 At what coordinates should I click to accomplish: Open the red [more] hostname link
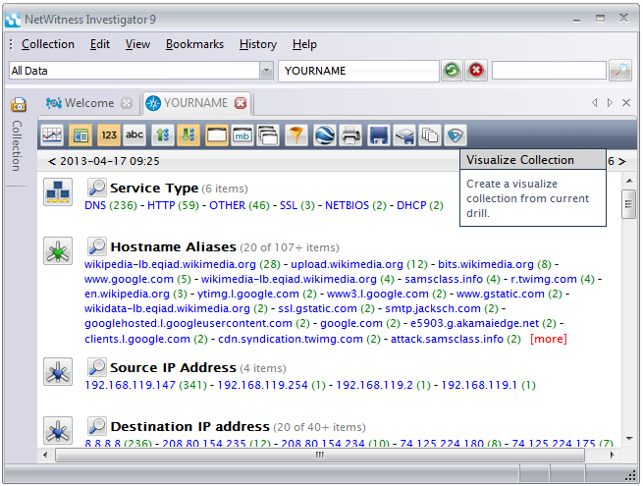tap(549, 339)
